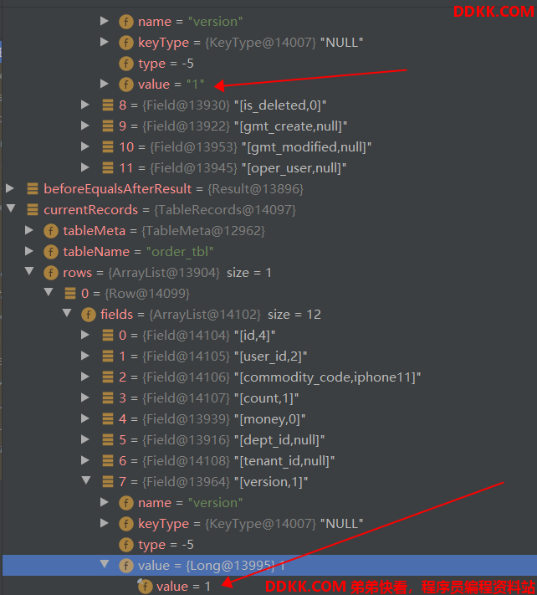
Task: Click list icon of currentRecords
Action: 33,209
